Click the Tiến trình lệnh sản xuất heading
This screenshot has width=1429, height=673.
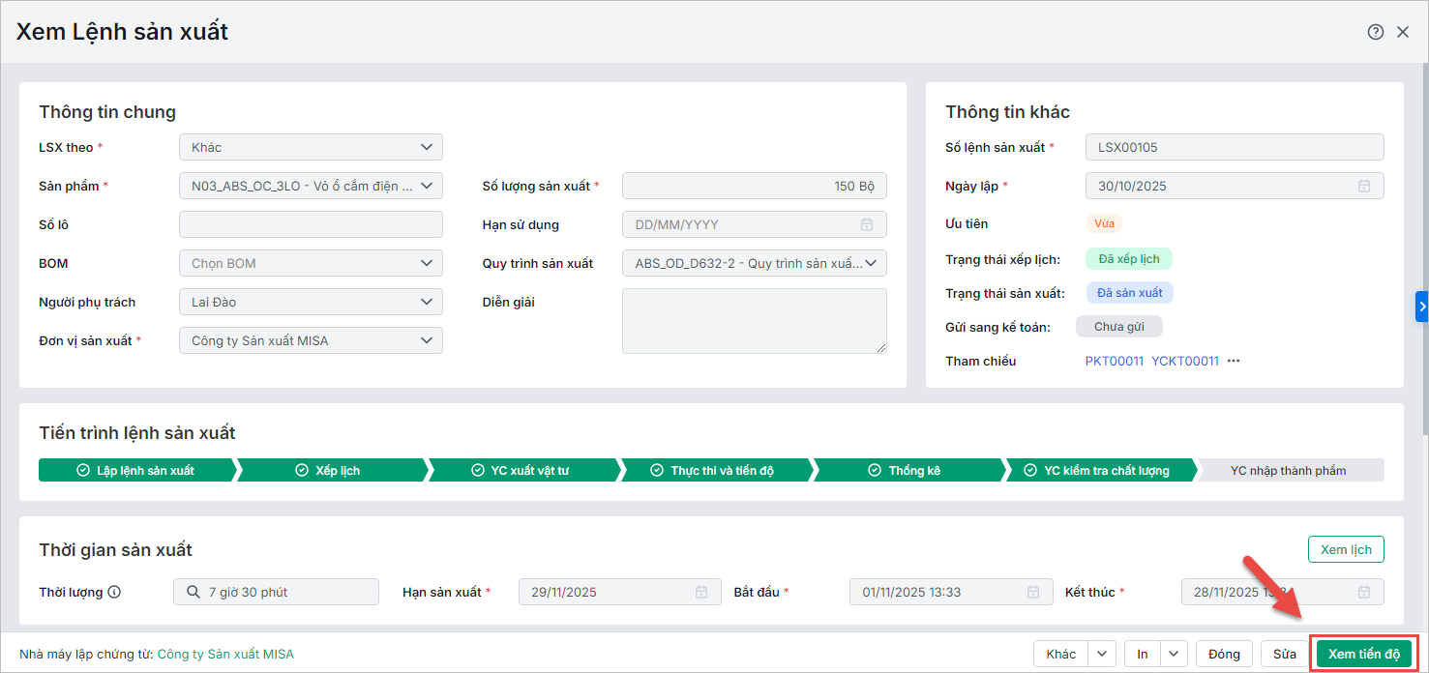click(137, 433)
